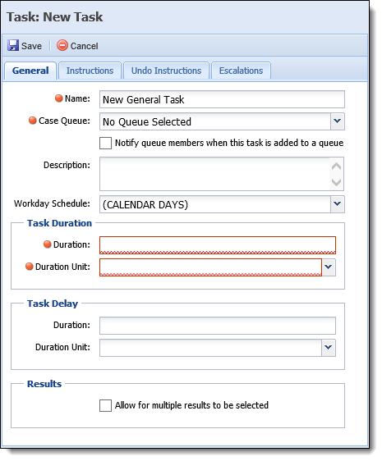Click the Duration Unit required red indicator
The image size is (382, 461).
[29, 267]
